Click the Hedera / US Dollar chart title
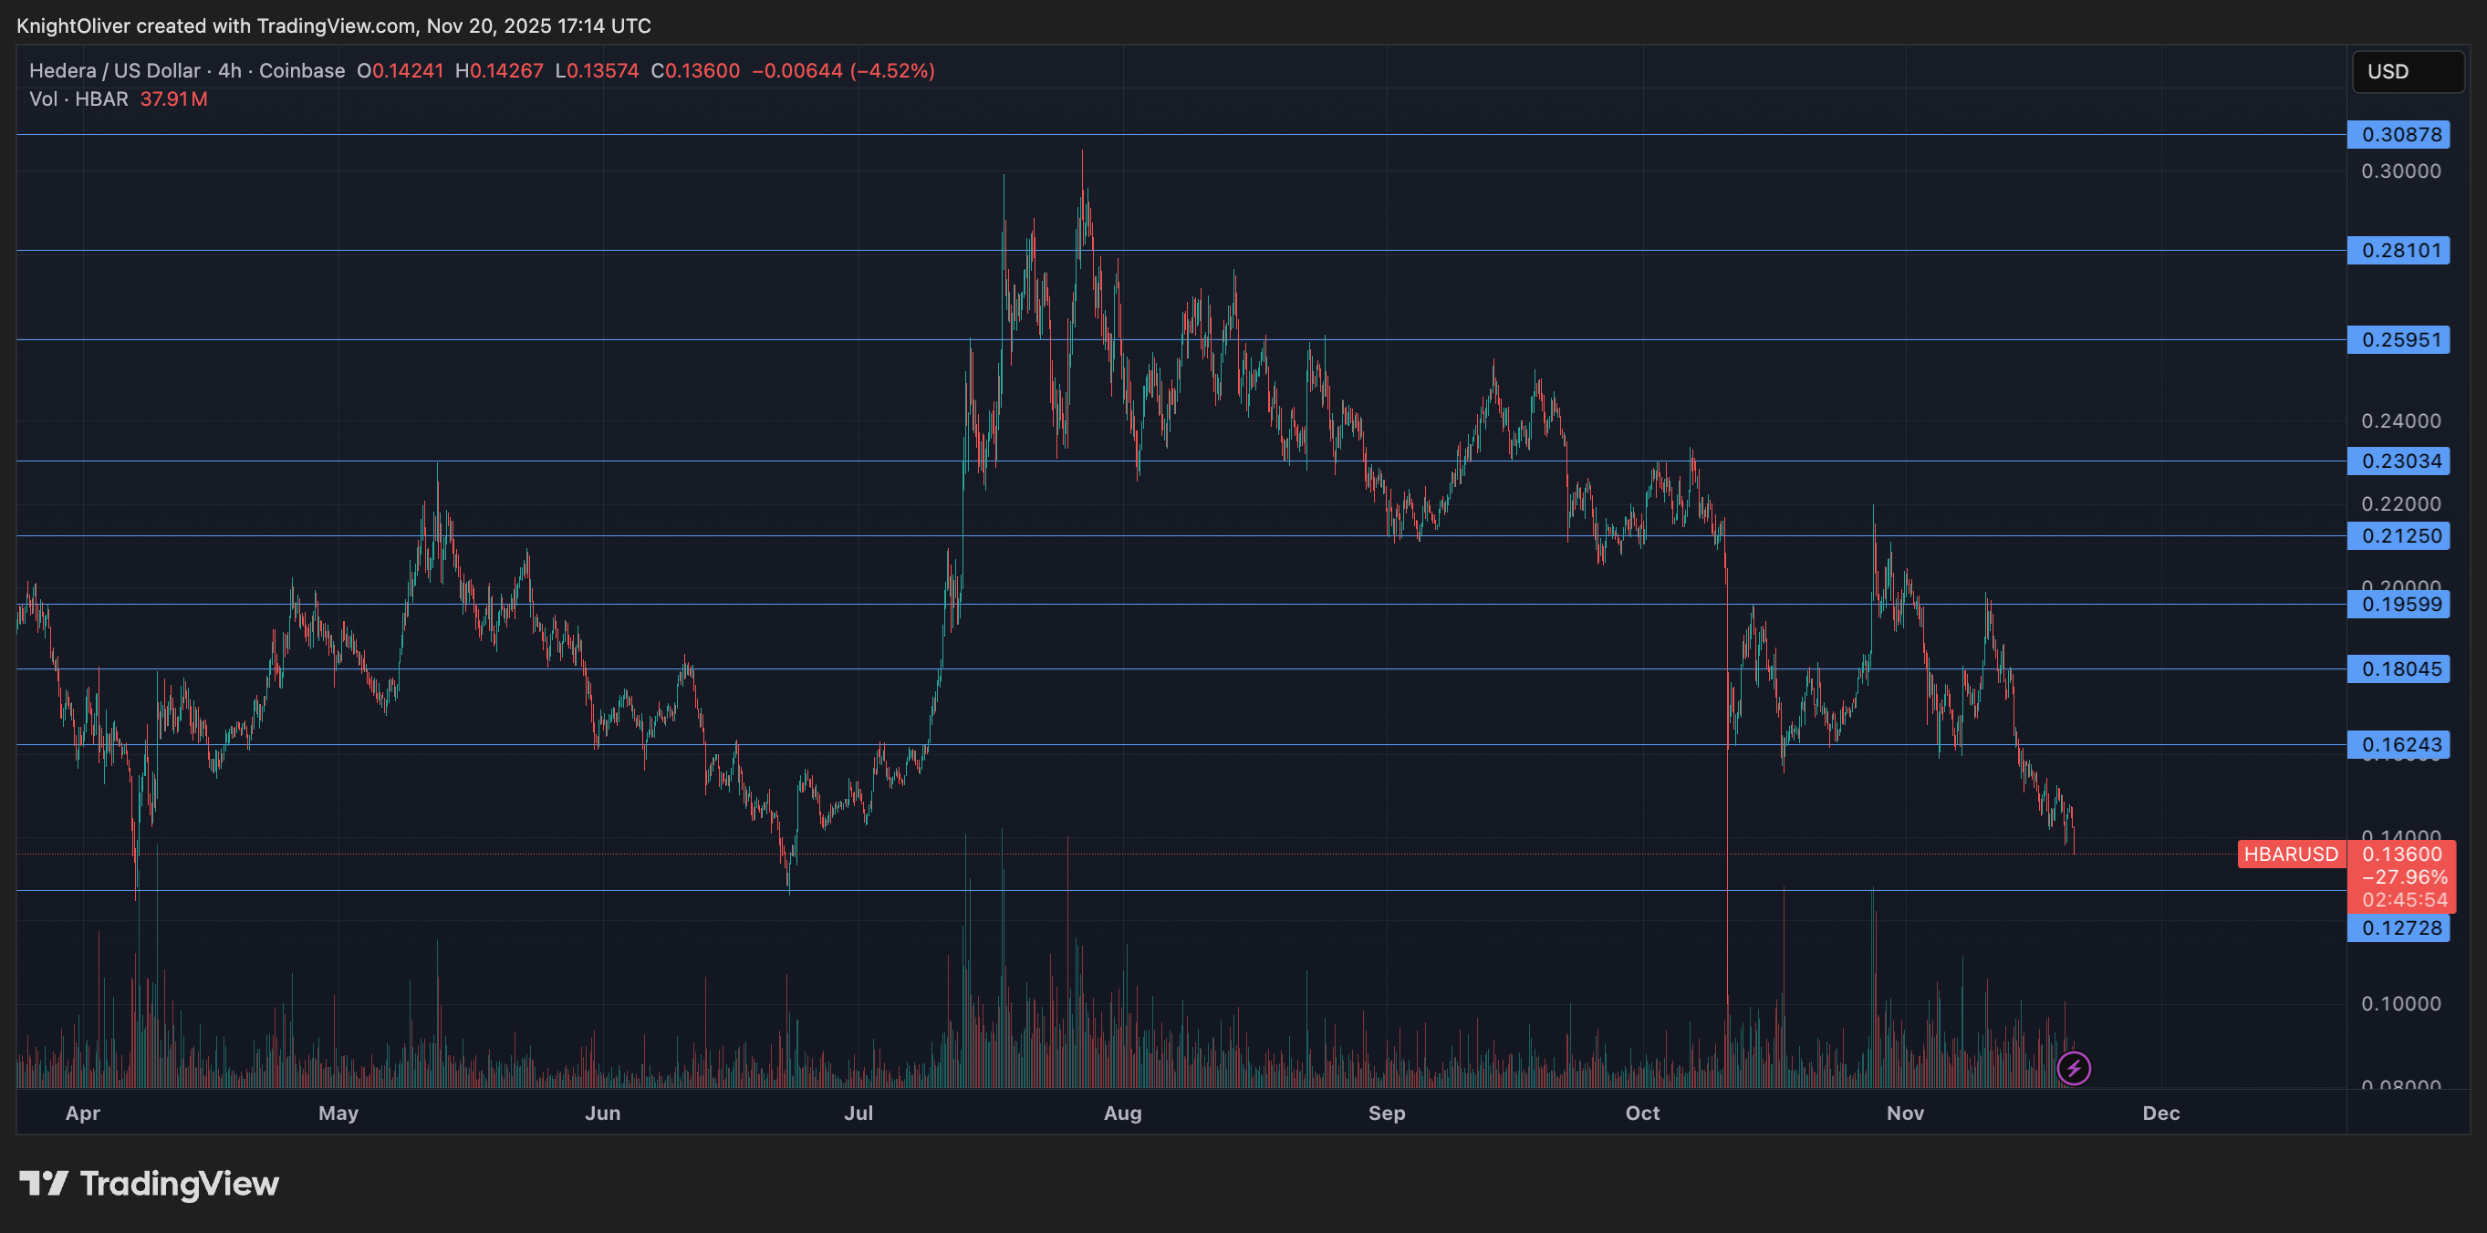Viewport: 2487px width, 1233px height. [114, 70]
